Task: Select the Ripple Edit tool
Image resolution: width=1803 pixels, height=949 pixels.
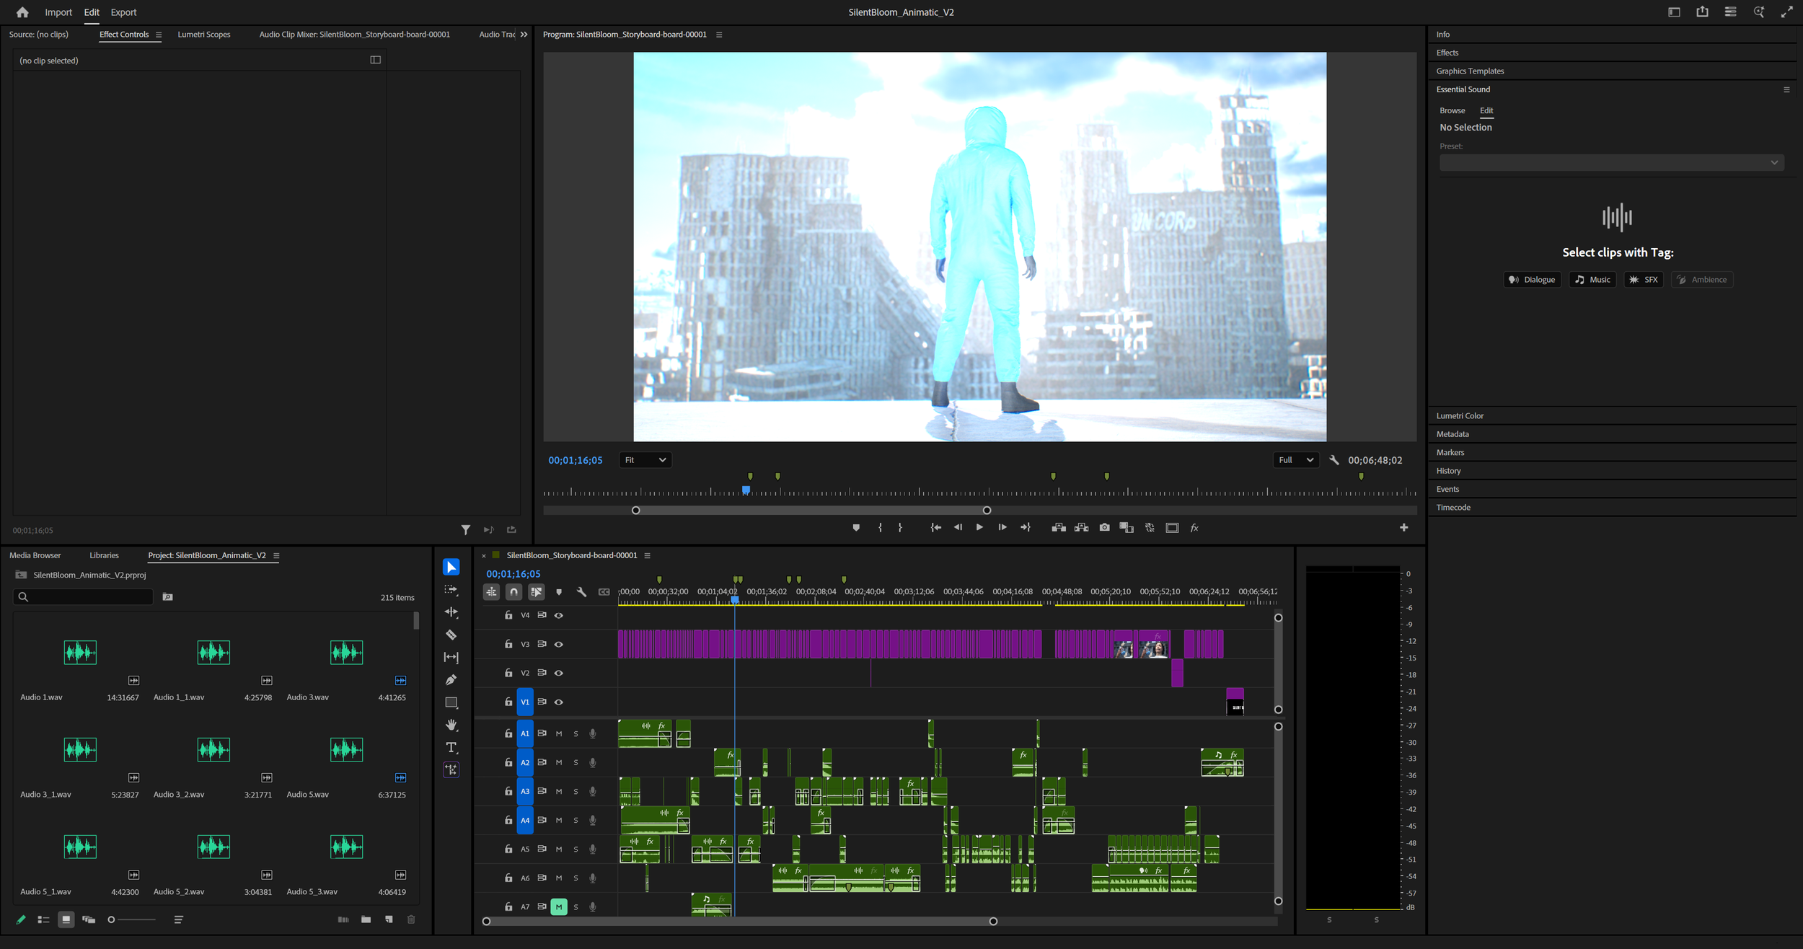Action: [451, 612]
